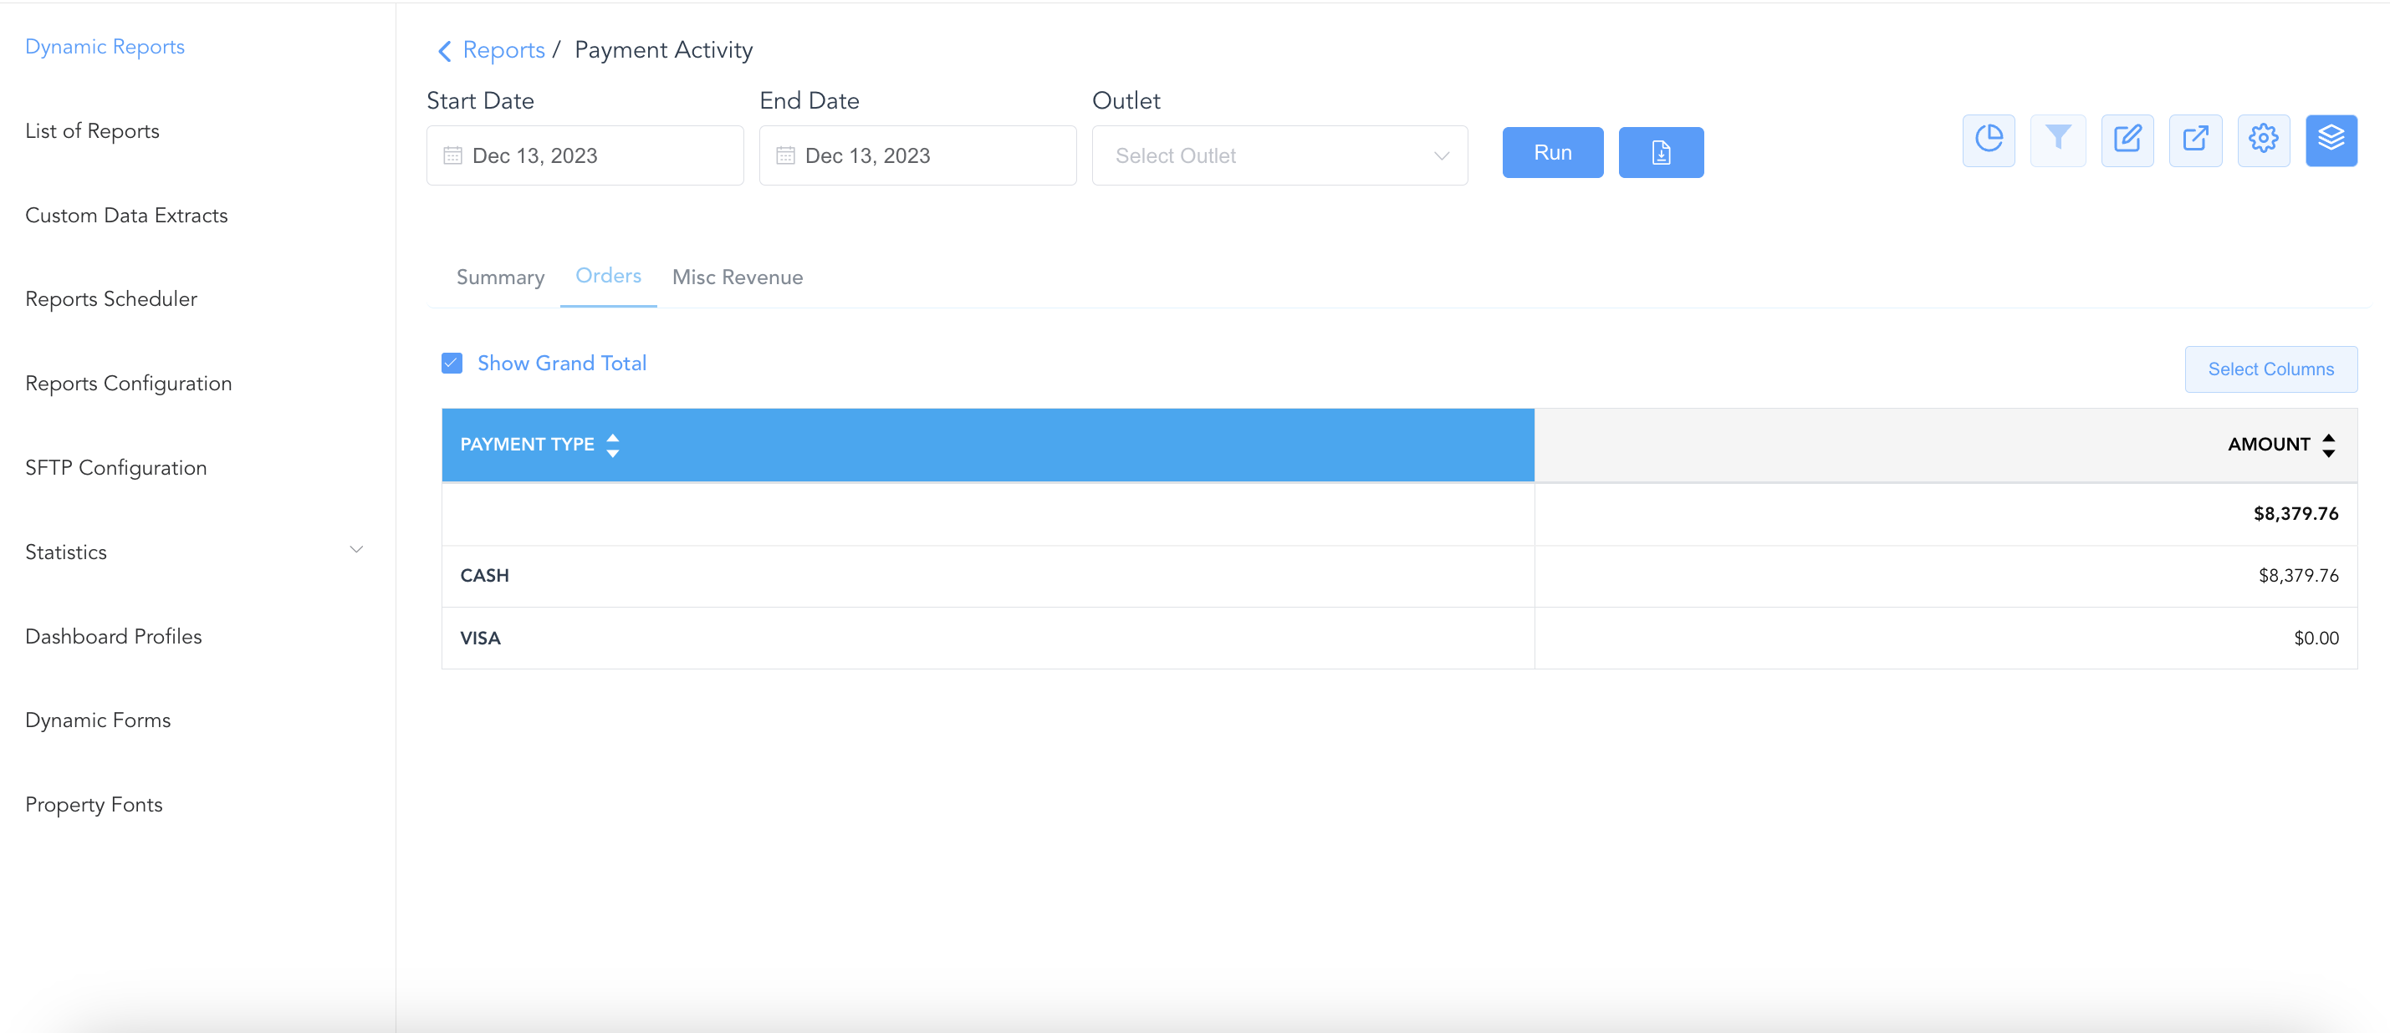Open the report settings gear icon

coord(2263,140)
